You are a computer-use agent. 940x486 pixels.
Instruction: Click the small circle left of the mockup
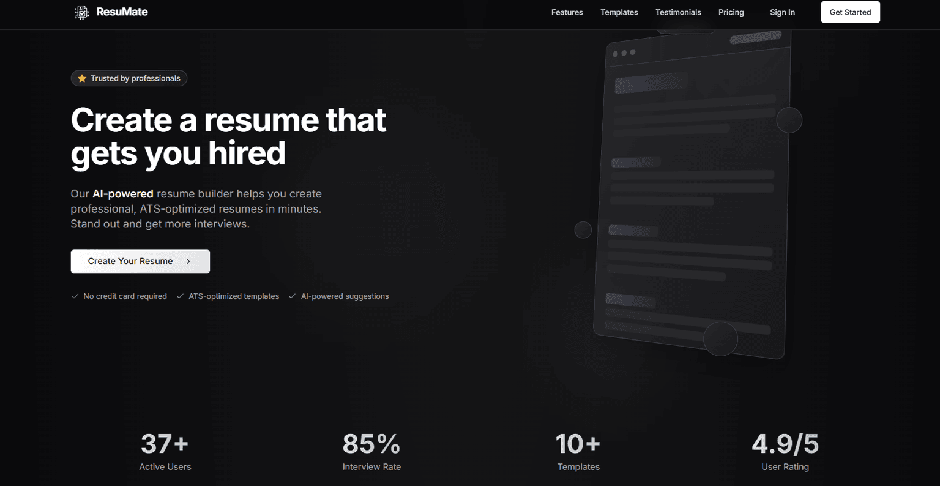[583, 230]
